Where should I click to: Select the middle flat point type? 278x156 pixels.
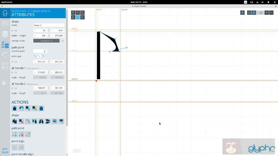[39, 56]
